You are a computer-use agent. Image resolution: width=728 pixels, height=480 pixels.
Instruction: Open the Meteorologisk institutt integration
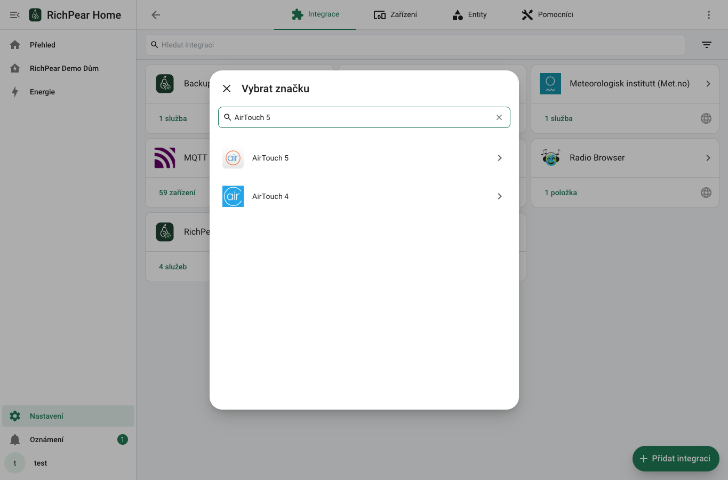click(625, 84)
